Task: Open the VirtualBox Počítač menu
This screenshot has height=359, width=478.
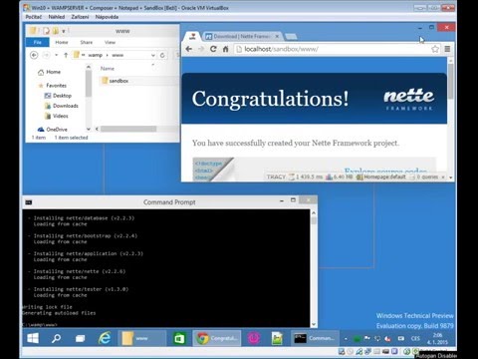Action: point(34,17)
